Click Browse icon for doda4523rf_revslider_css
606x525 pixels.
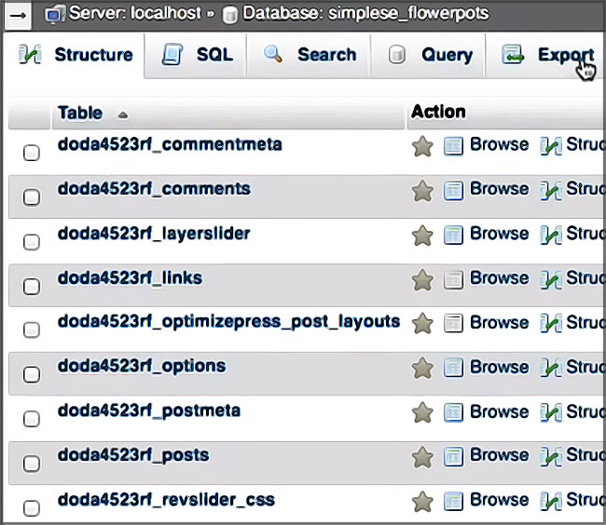453,502
